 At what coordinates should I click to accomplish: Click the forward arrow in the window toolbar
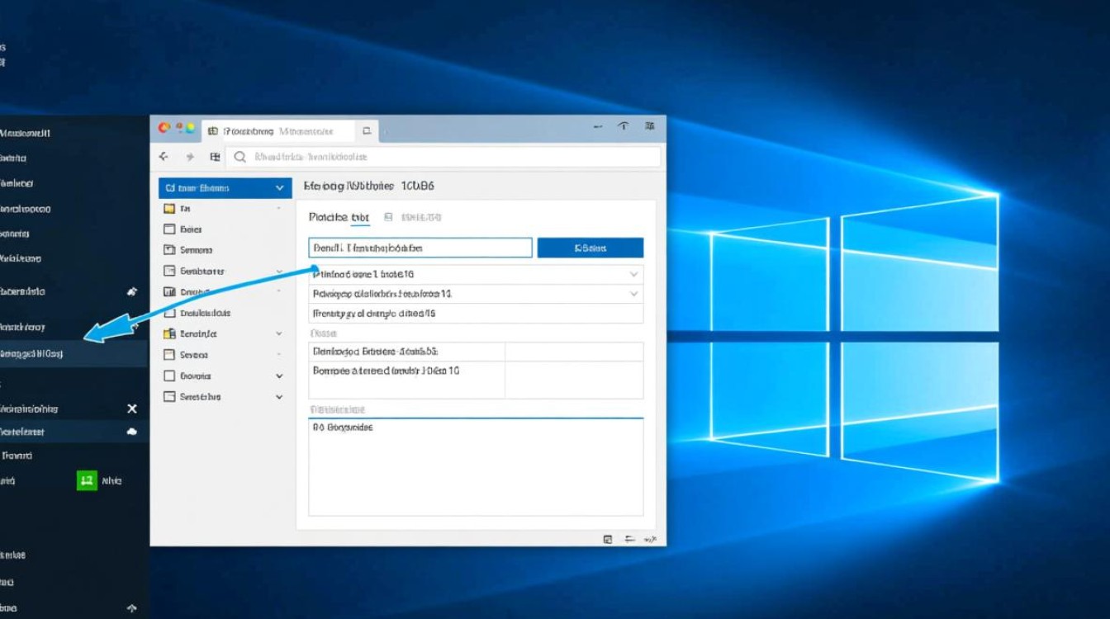(x=189, y=157)
